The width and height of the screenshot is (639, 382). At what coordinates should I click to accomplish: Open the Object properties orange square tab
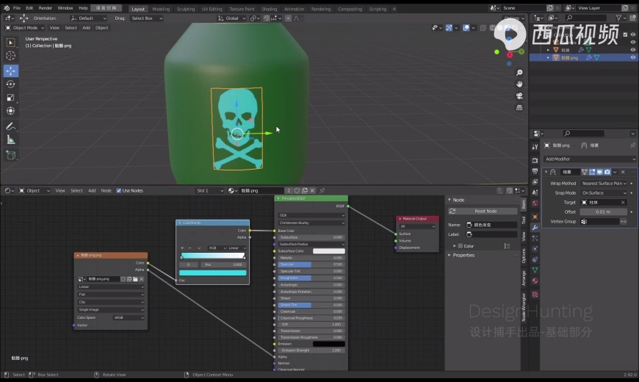point(535,217)
